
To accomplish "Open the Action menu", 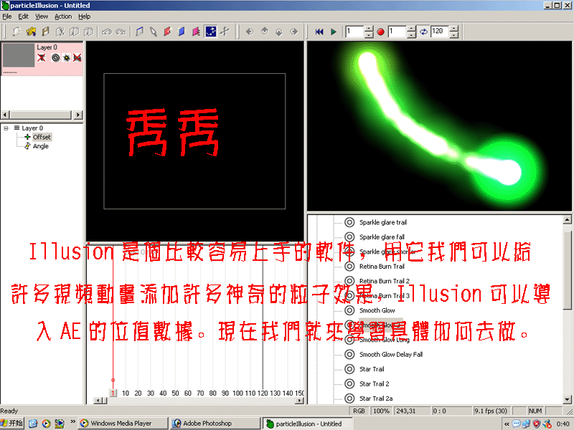I will (x=63, y=16).
